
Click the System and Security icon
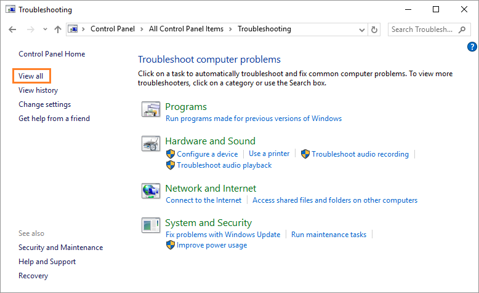tap(151, 225)
